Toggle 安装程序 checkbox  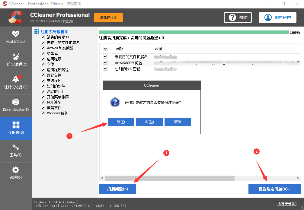[x=43, y=81]
